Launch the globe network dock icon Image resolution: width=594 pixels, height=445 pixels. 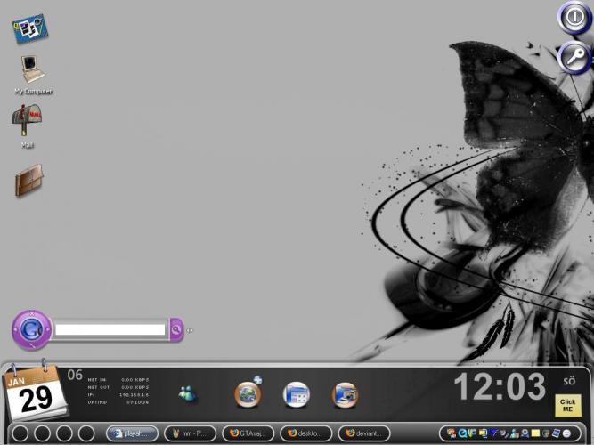(x=248, y=393)
